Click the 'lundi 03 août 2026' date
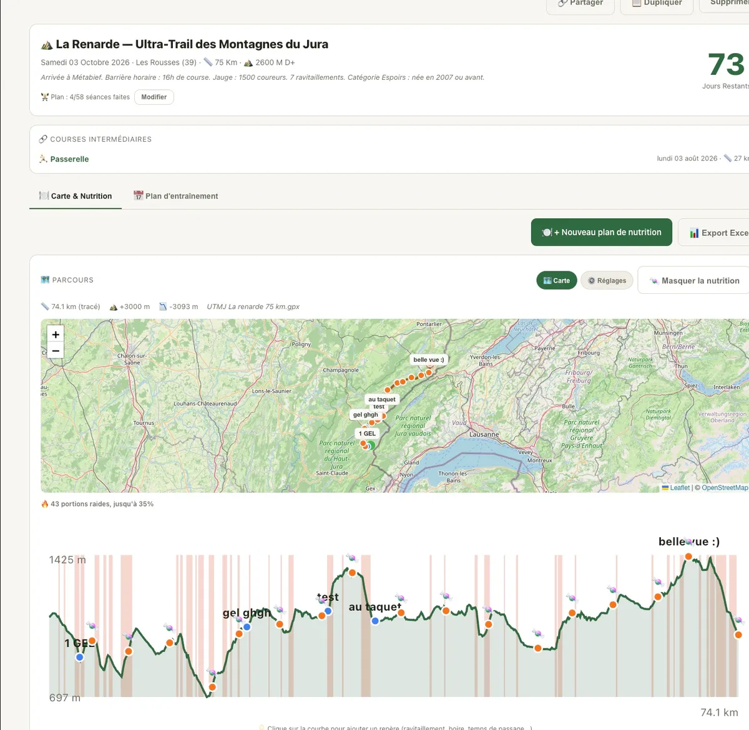The height and width of the screenshot is (730, 749). click(x=687, y=158)
